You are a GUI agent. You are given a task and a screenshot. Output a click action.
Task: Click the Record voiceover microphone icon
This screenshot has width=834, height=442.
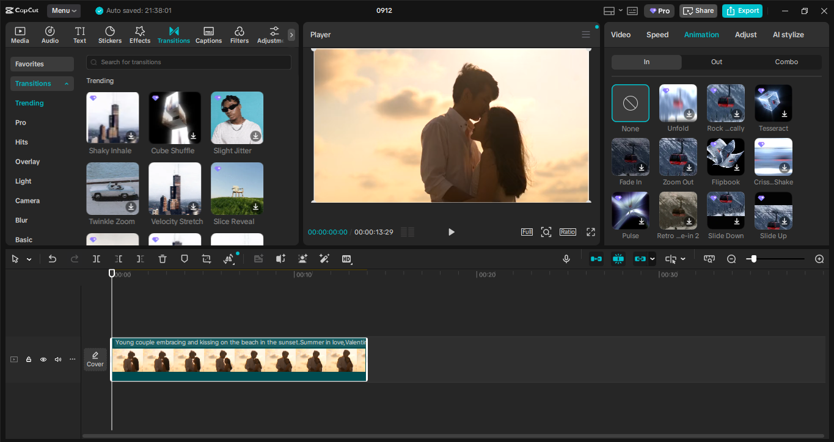(566, 259)
